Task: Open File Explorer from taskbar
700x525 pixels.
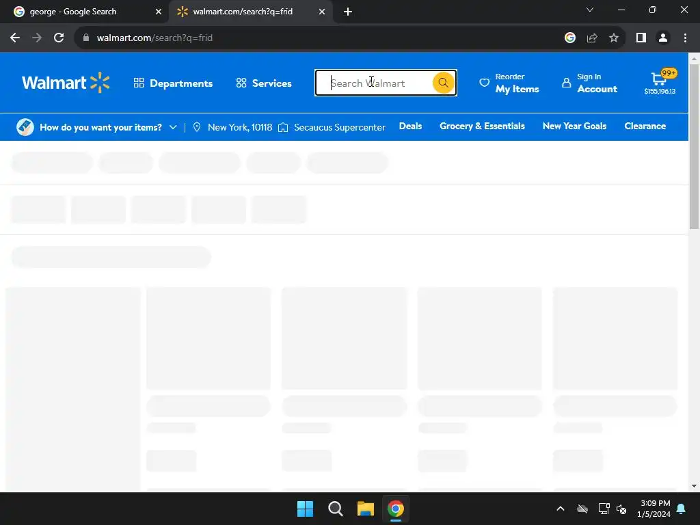Action: coord(365,509)
